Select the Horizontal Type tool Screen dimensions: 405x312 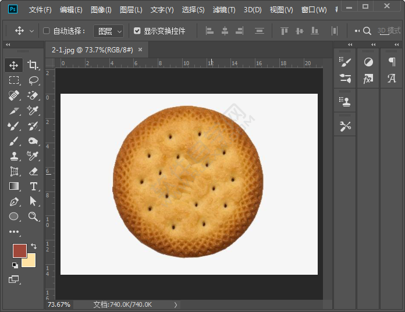[x=33, y=186]
